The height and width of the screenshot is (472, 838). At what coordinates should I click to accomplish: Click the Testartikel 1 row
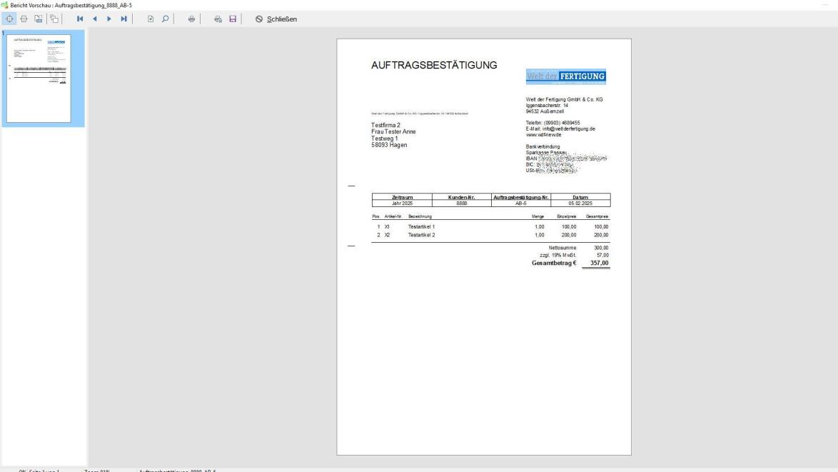(422, 226)
